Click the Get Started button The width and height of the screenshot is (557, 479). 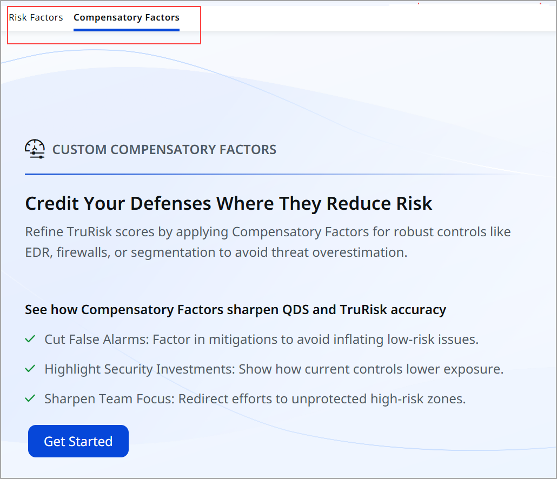[78, 441]
